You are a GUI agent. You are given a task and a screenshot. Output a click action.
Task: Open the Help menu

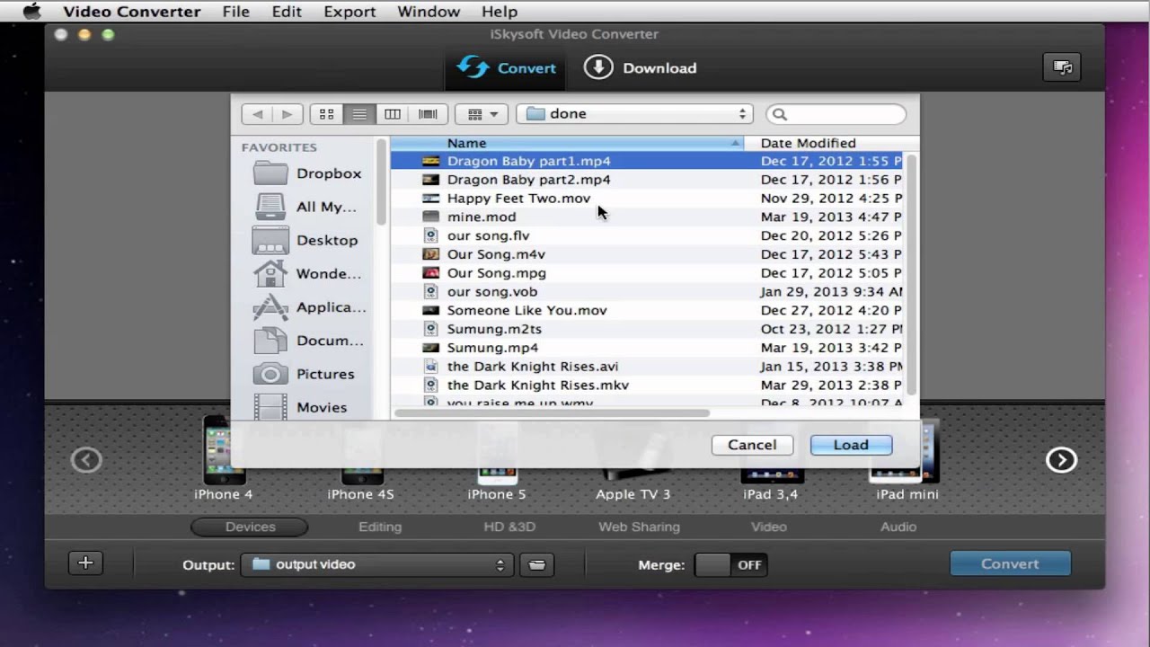pyautogui.click(x=500, y=12)
